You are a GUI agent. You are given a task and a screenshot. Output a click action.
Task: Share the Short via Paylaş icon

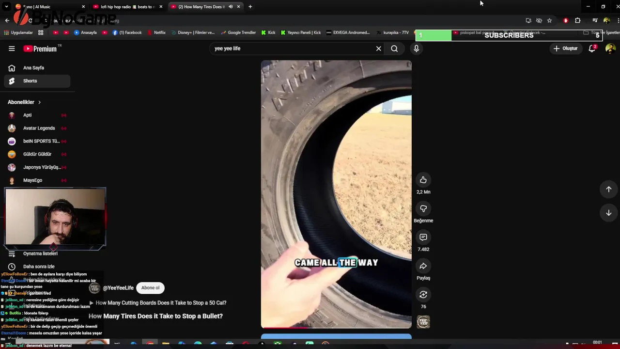click(x=423, y=266)
